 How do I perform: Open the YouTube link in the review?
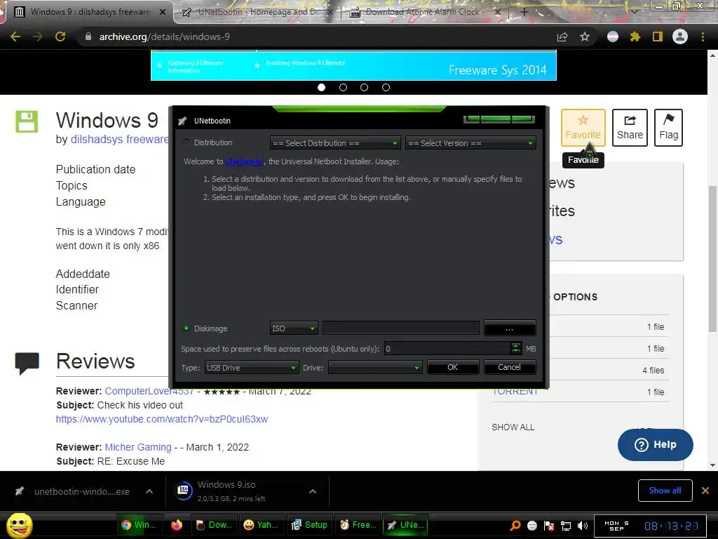[x=162, y=419]
